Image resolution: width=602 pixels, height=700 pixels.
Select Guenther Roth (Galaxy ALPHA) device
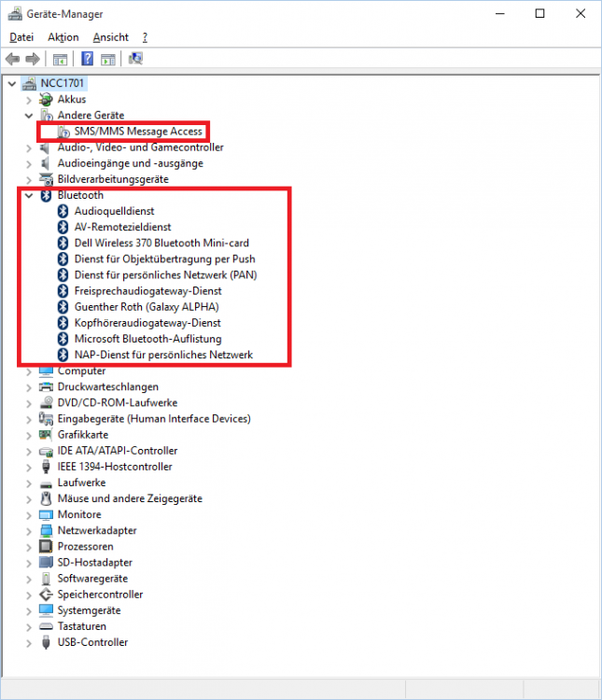point(147,306)
